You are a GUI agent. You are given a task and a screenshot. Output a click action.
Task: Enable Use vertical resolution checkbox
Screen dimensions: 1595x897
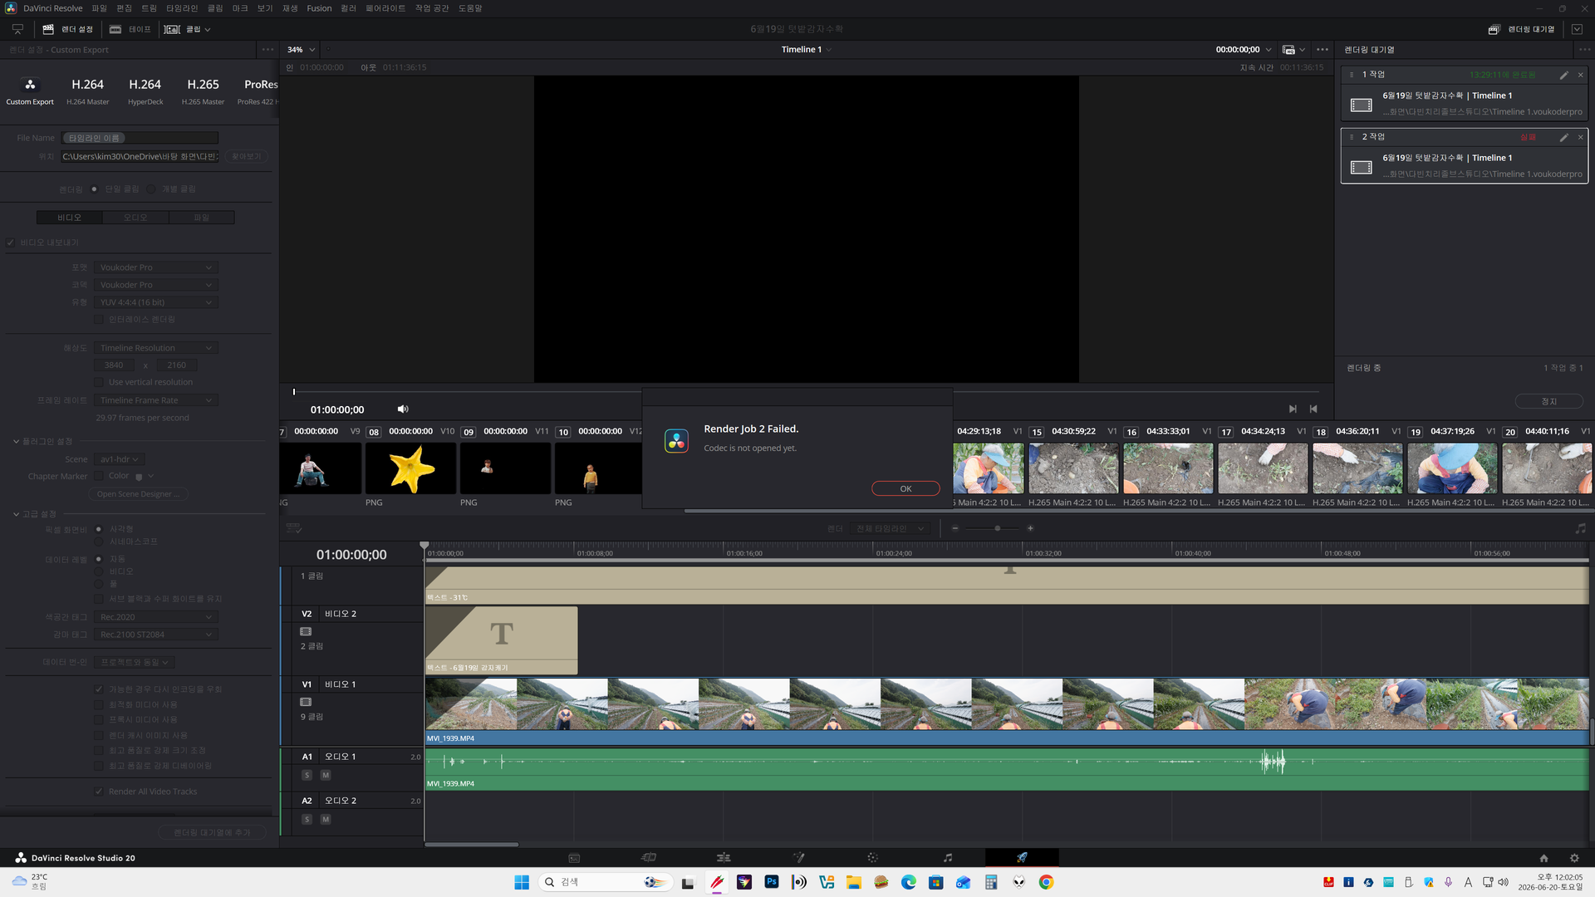pyautogui.click(x=99, y=382)
